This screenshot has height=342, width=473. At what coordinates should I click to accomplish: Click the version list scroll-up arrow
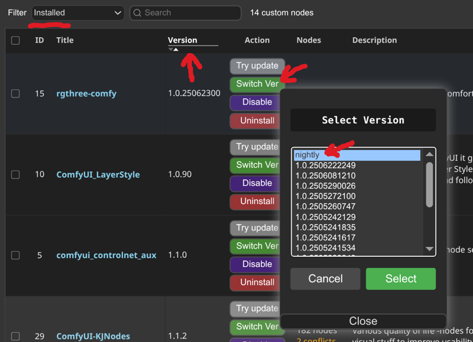pos(430,154)
